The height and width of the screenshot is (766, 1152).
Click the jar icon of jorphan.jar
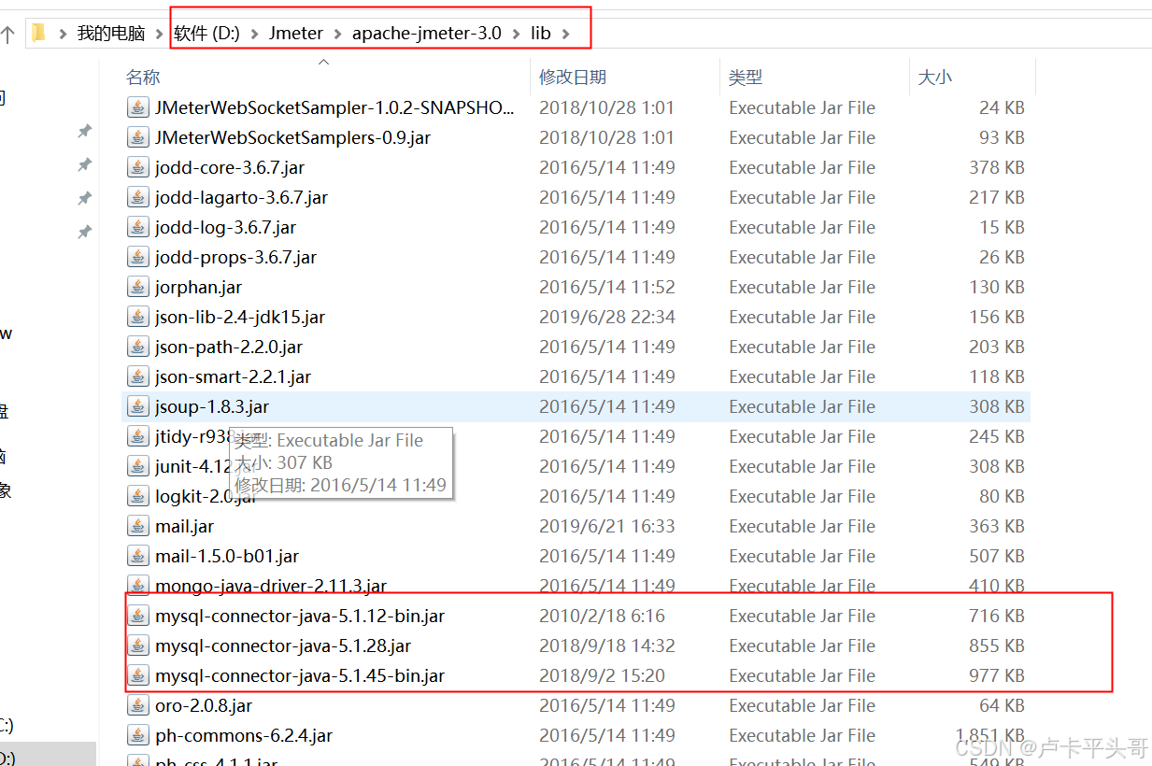pyautogui.click(x=138, y=287)
